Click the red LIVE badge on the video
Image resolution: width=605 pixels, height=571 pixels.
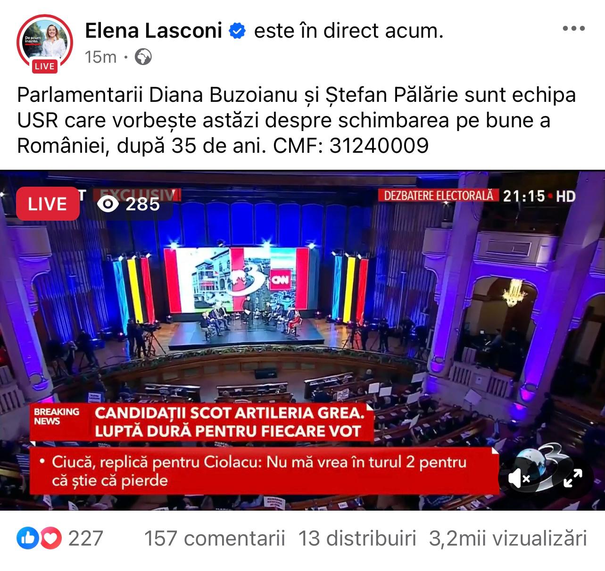pos(48,204)
